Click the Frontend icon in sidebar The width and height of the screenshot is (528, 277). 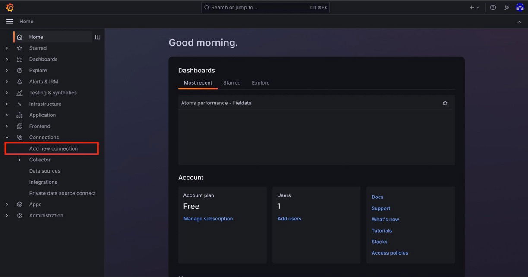click(19, 126)
